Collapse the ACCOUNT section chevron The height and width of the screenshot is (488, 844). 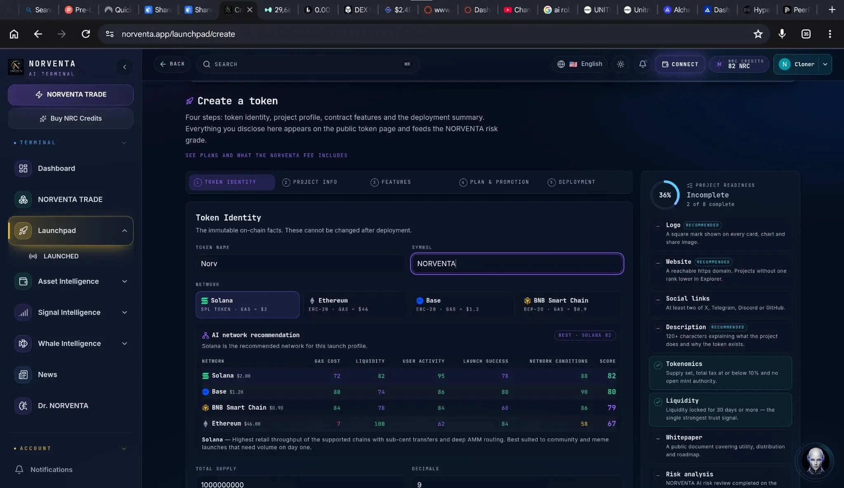[x=124, y=448]
